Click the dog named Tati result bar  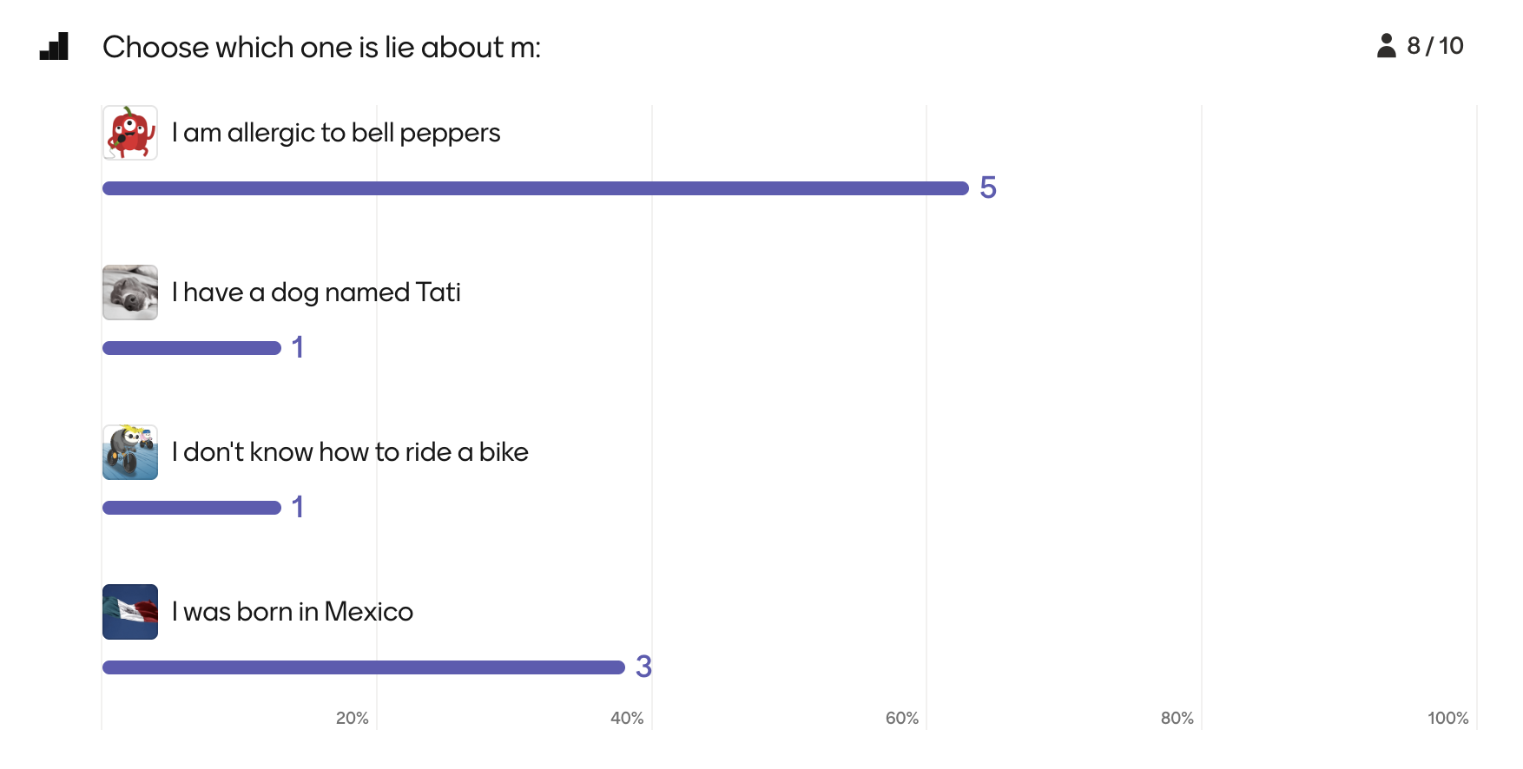coord(192,348)
